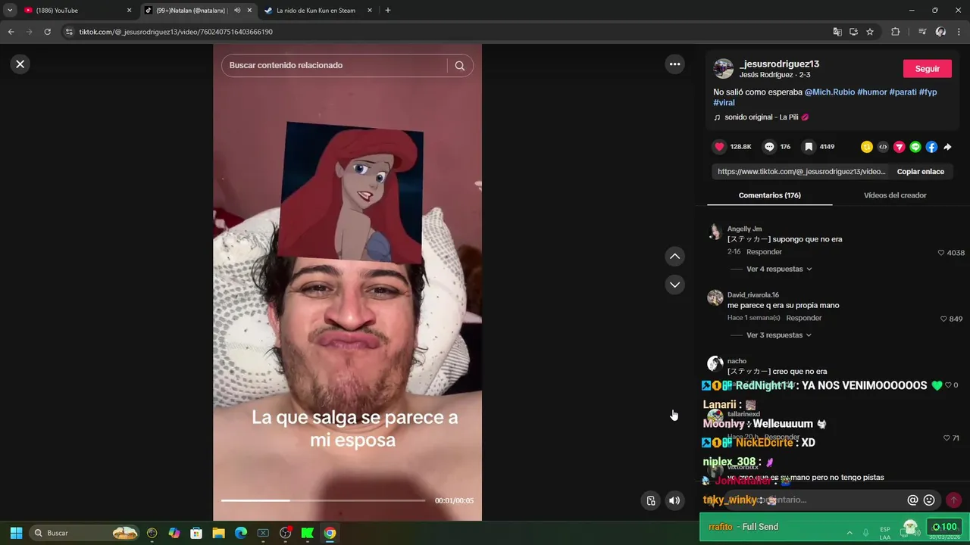The image size is (970, 545).
Task: Click the video URL text field
Action: coord(801,172)
